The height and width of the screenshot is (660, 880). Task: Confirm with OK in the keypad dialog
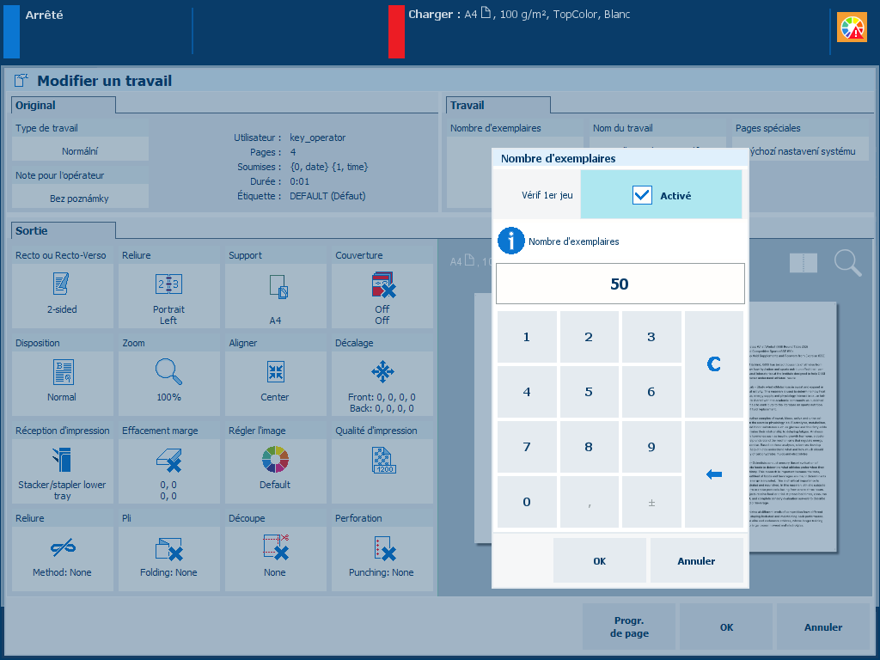tap(599, 560)
